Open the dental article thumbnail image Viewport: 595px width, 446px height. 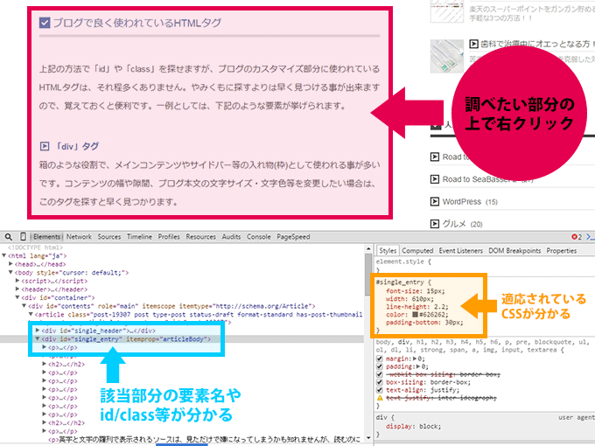[x=446, y=56]
